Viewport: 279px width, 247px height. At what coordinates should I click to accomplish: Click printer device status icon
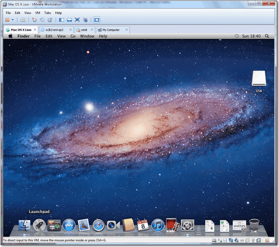pyautogui.click(x=242, y=240)
